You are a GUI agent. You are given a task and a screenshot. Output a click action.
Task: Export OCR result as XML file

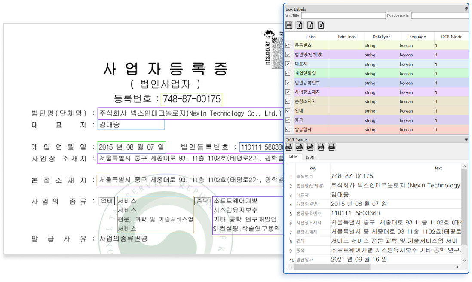tap(300, 147)
